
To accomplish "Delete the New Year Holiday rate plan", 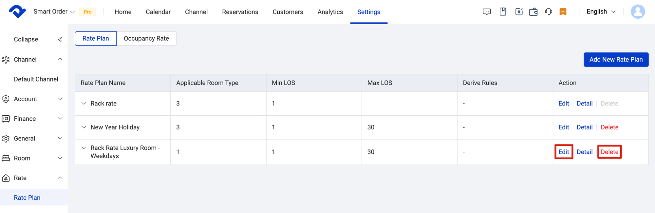I will click(x=609, y=127).
